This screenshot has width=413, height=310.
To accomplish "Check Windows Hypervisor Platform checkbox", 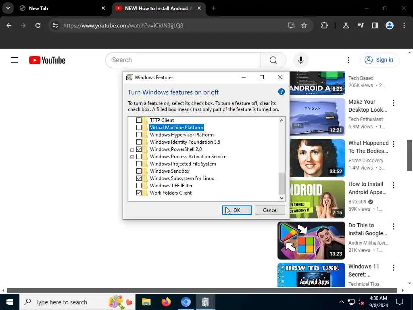I will click(x=139, y=135).
